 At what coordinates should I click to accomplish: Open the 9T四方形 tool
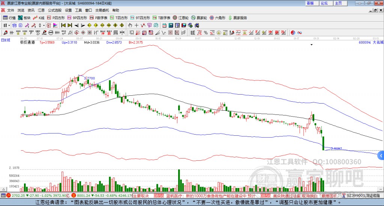click(x=140, y=18)
